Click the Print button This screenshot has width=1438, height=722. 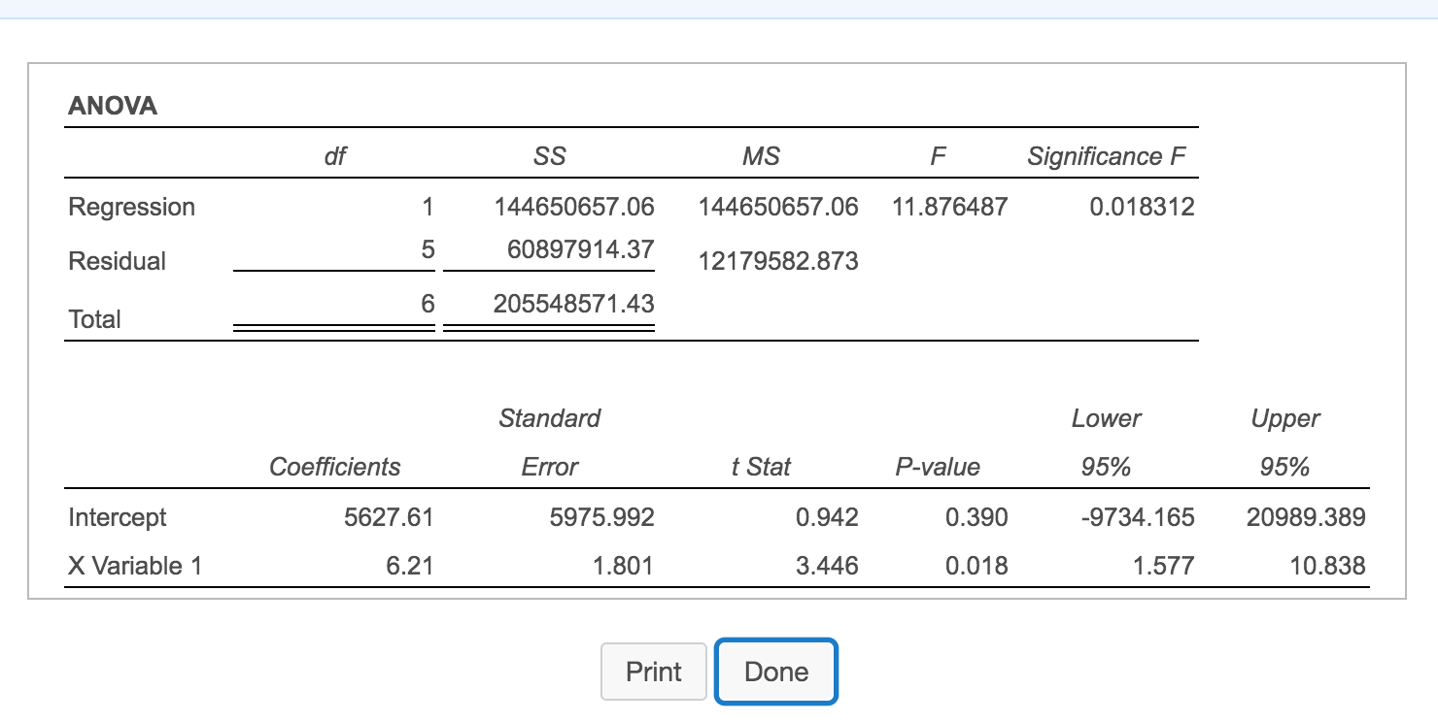[x=653, y=671]
